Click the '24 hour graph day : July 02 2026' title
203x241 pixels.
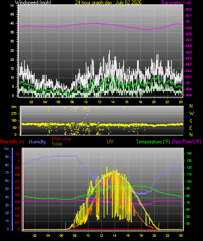(x=108, y=2)
